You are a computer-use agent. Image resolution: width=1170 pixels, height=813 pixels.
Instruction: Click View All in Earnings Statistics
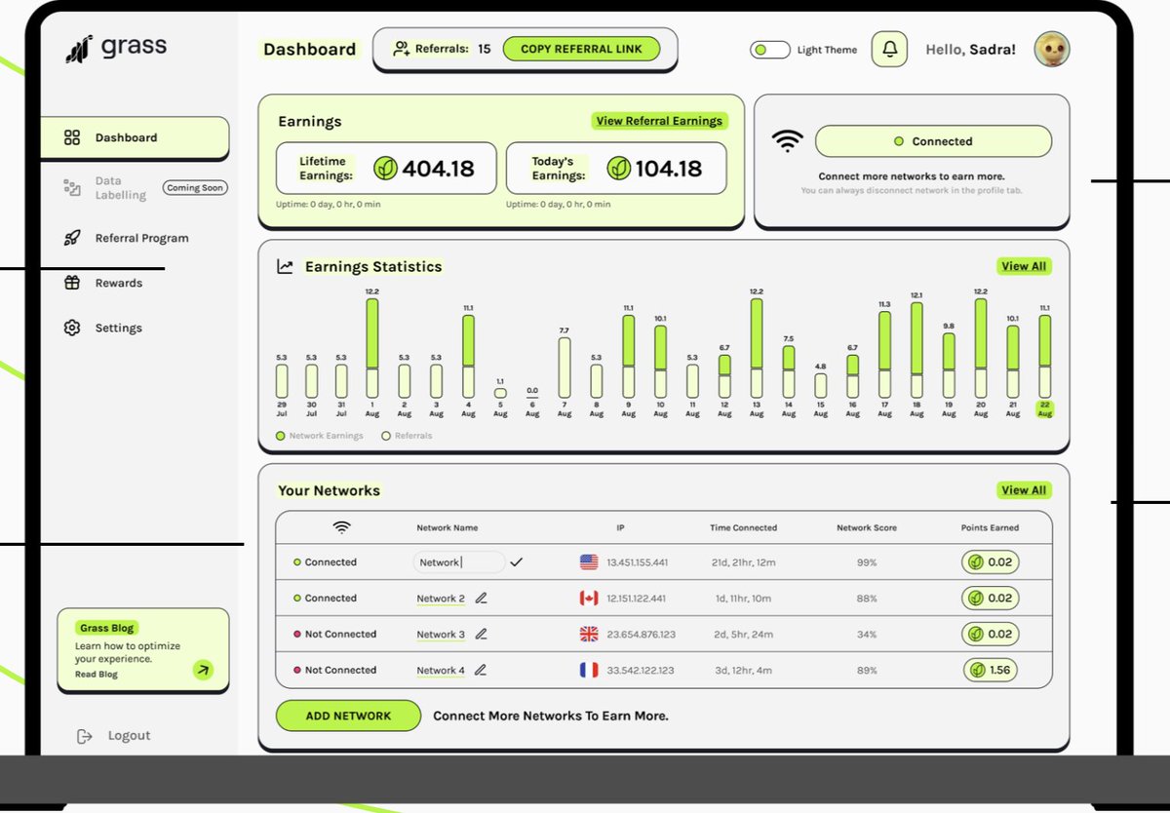pyautogui.click(x=1024, y=266)
